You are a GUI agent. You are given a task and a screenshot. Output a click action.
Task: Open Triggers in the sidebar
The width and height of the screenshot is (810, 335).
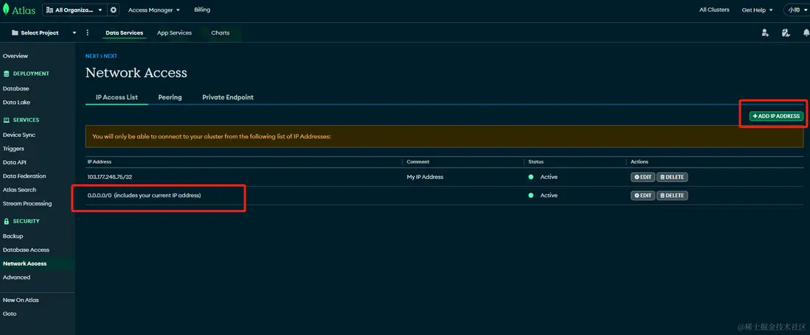[13, 149]
